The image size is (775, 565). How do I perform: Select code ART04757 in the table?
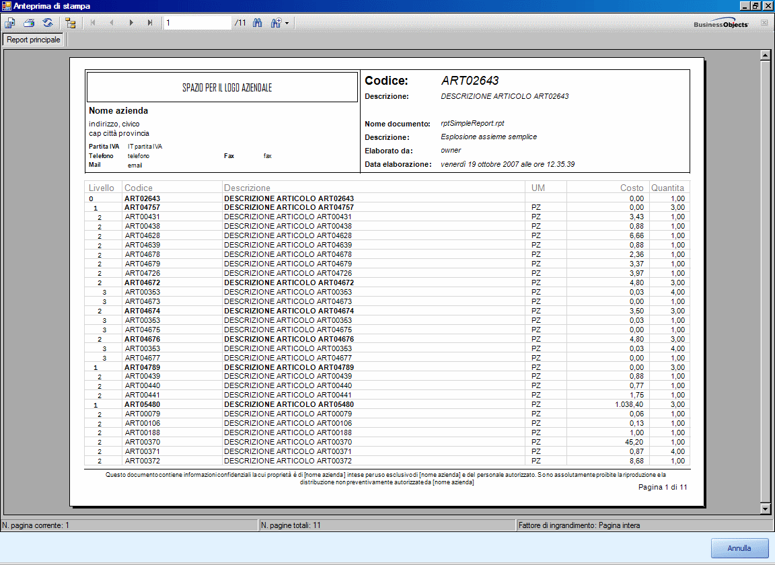[143, 208]
